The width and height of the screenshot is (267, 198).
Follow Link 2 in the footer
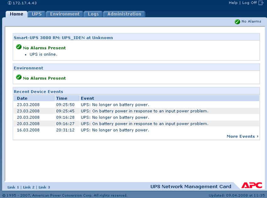[x=29, y=187]
